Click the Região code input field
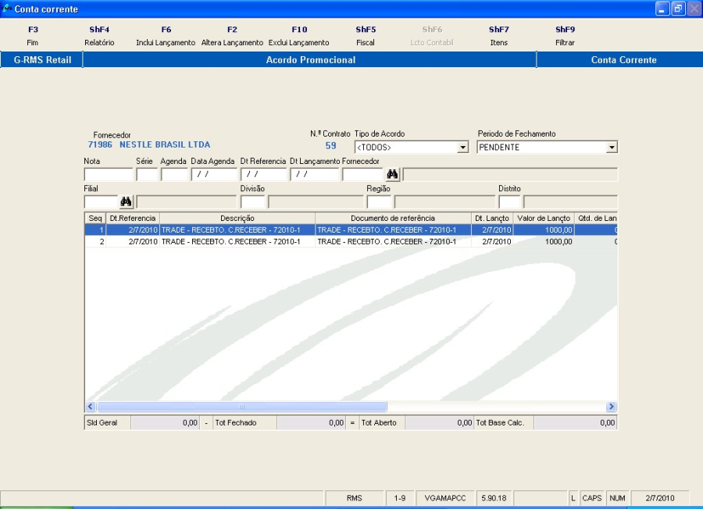 click(379, 201)
